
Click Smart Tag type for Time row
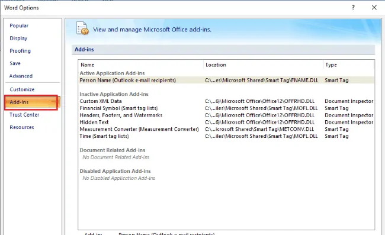[336, 136]
